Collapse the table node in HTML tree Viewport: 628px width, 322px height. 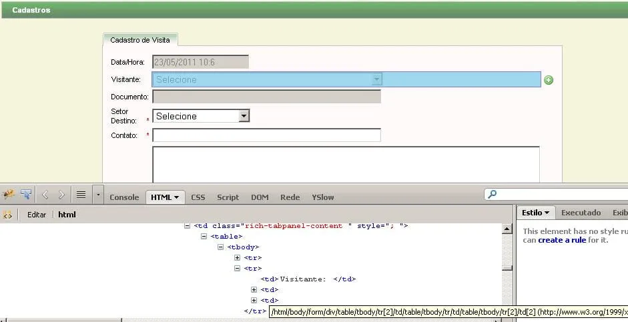pos(204,236)
